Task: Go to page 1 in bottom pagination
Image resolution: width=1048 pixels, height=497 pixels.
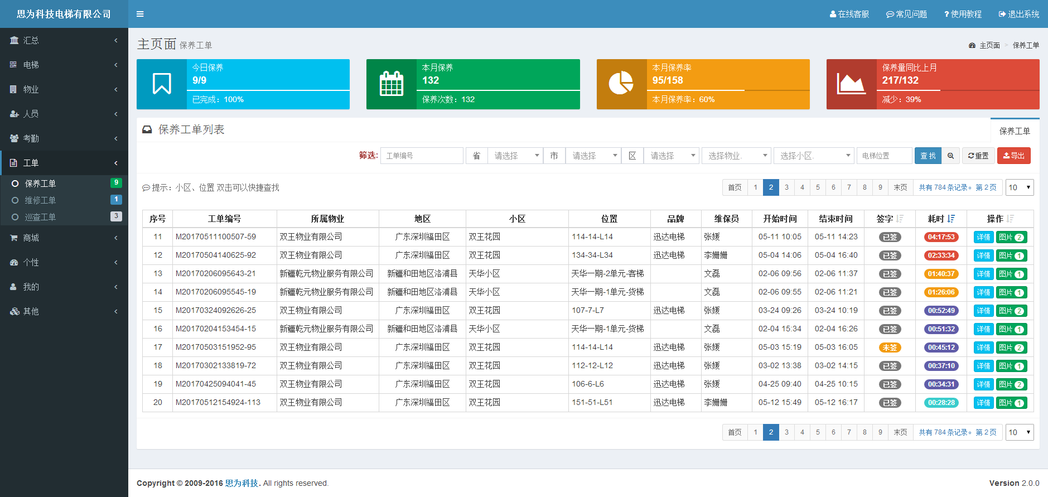Action: [x=755, y=432]
